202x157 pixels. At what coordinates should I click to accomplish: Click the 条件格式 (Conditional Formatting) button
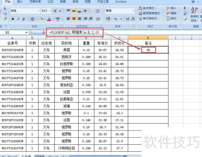pyautogui.click(x=148, y=8)
